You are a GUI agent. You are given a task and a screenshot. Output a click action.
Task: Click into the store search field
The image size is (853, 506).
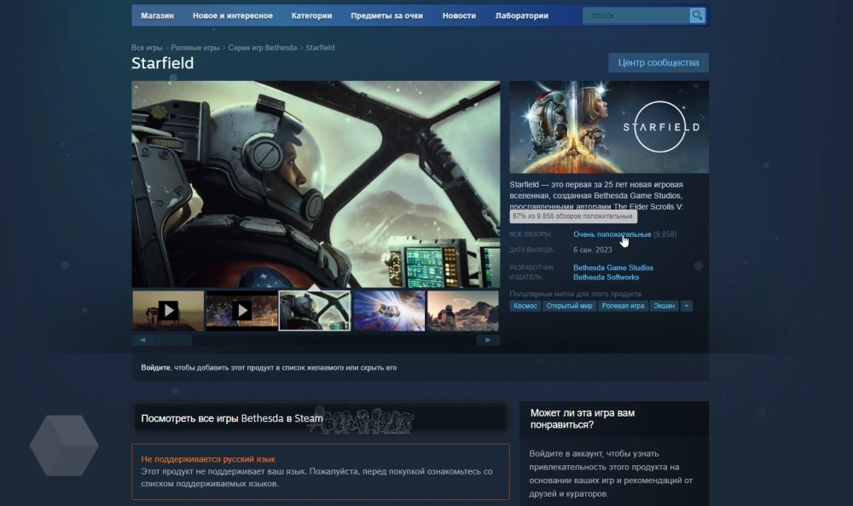click(x=635, y=15)
